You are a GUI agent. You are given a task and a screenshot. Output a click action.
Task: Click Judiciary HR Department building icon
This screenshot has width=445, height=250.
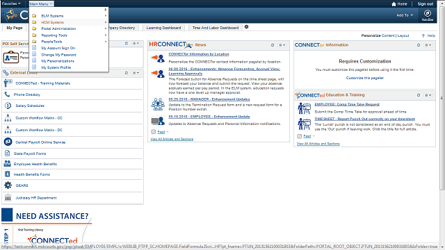pyautogui.click(x=8, y=198)
